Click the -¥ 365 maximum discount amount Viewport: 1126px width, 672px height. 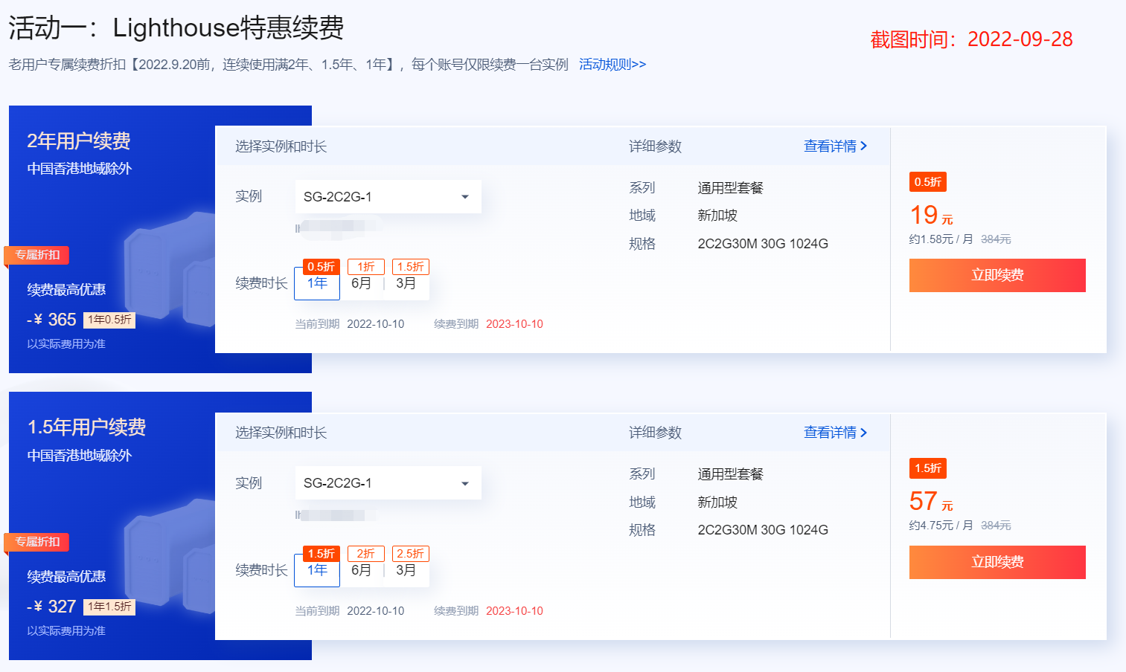(51, 320)
